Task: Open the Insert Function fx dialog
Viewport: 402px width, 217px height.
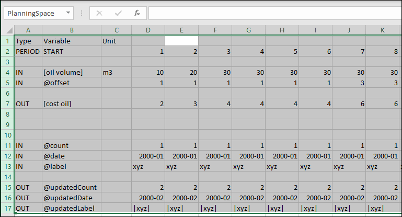Action: pos(137,13)
